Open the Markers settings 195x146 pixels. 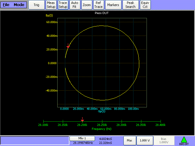coord(113,5)
